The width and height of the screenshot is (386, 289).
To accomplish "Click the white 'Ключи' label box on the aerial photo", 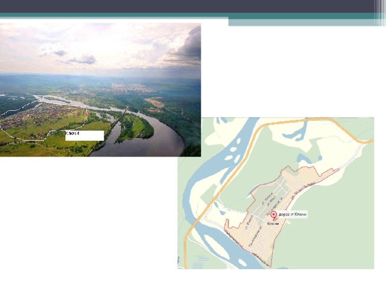I will (84, 135).
